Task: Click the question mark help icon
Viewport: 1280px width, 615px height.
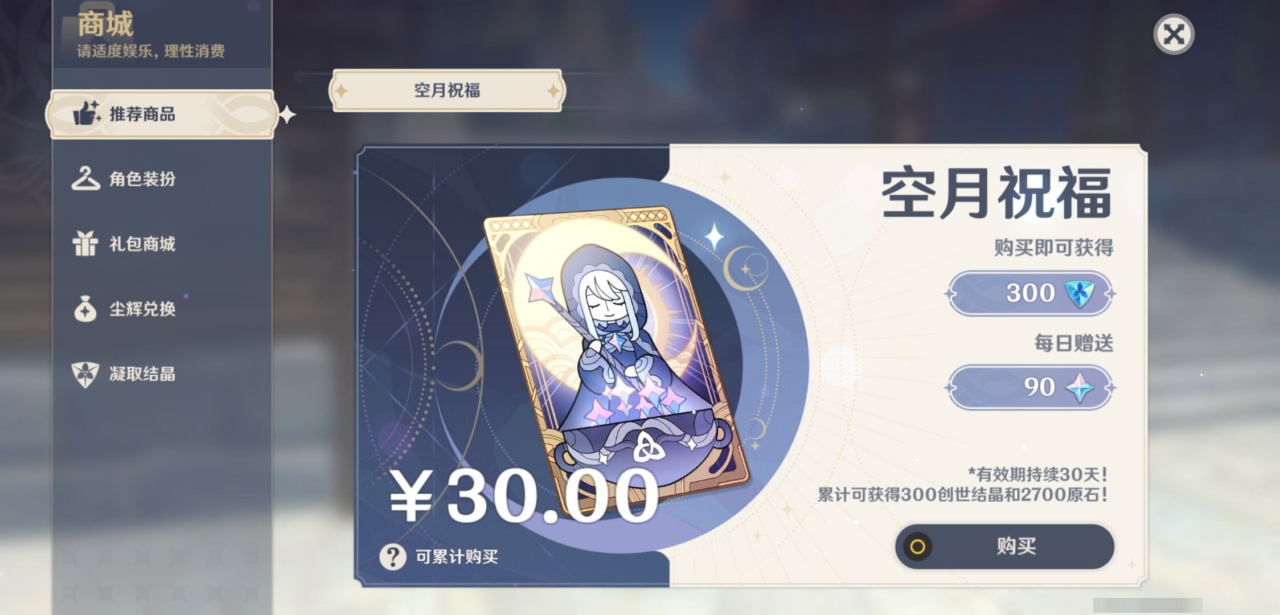Action: click(x=393, y=556)
